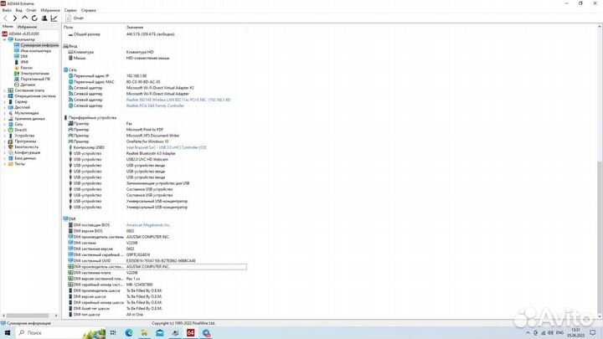The height and width of the screenshot is (339, 603).
Task: Open the Realtek 8821AE Wireless LAN adapter link
Action: 178,100
